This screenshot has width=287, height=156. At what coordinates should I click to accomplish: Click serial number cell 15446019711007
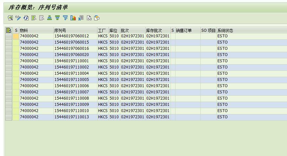pyautogui.click(x=75, y=92)
